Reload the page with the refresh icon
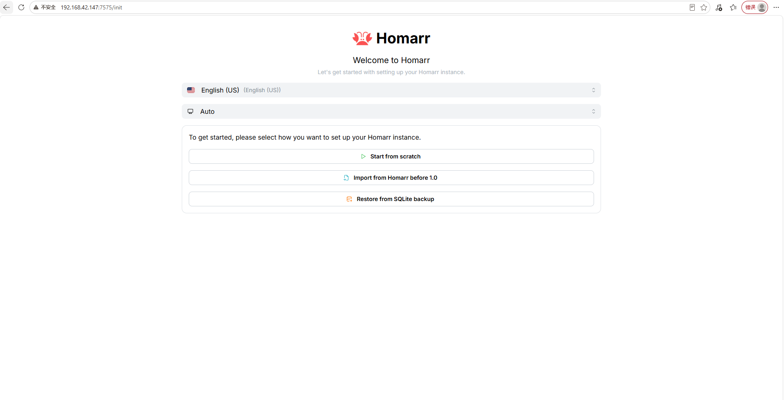 point(21,7)
